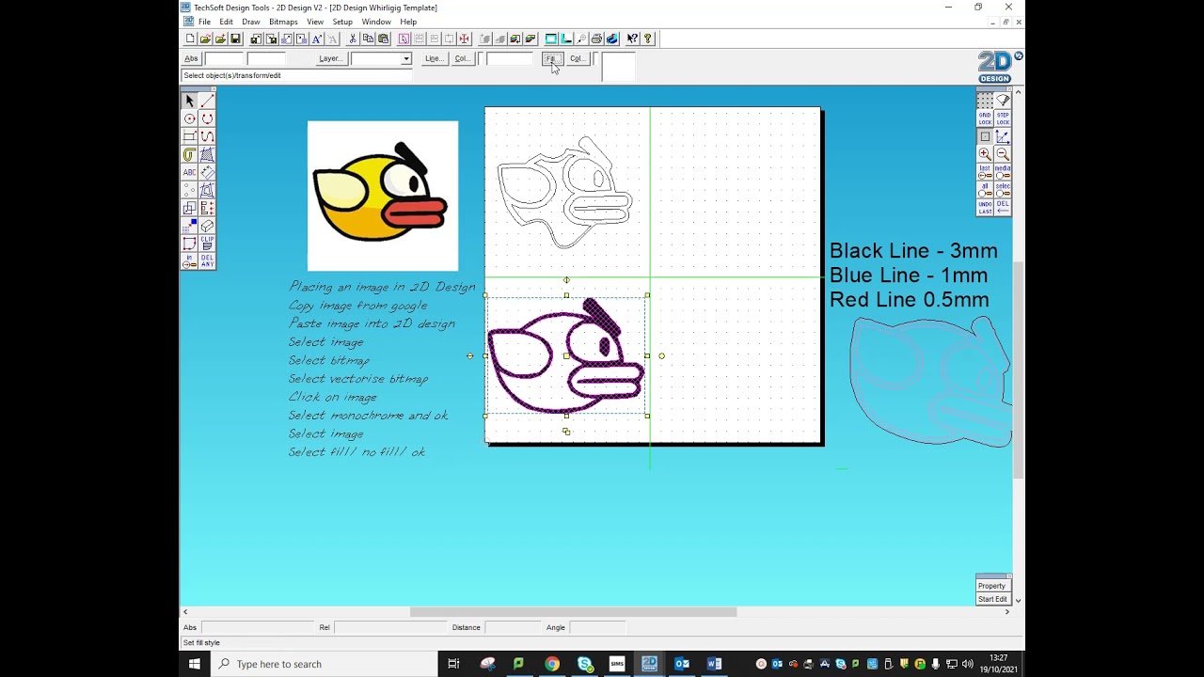The image size is (1204, 677).
Task: Pick the Rectangle drawing tool
Action: 189,136
